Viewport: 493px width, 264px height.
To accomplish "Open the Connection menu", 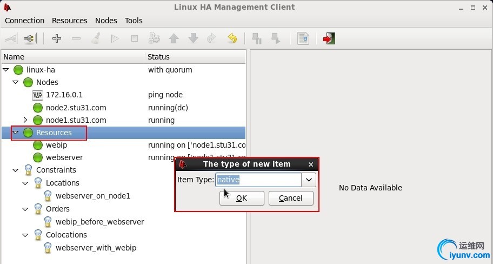I will point(24,21).
